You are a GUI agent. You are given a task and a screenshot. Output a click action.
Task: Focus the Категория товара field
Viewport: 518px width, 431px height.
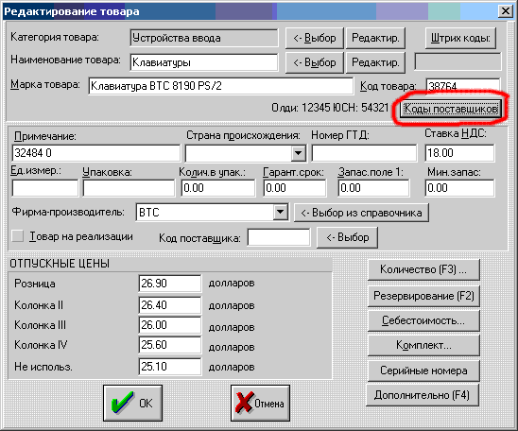(204, 38)
